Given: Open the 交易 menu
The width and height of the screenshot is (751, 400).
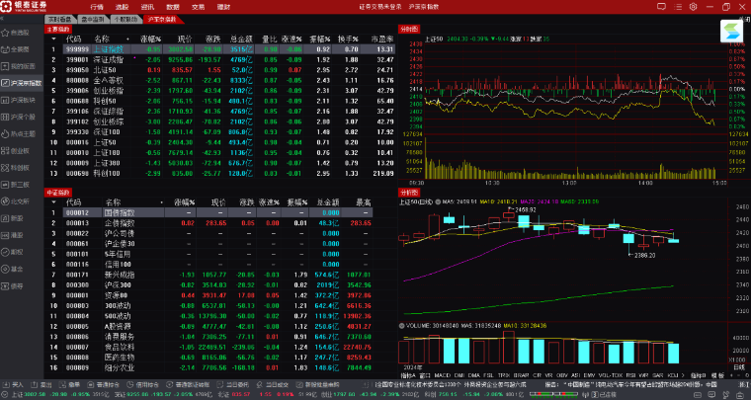Looking at the screenshot, I should [198, 7].
